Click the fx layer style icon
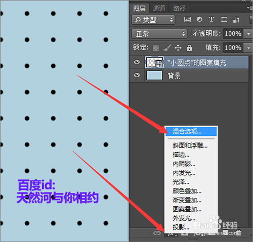The width and height of the screenshot is (253, 242). click(171, 234)
